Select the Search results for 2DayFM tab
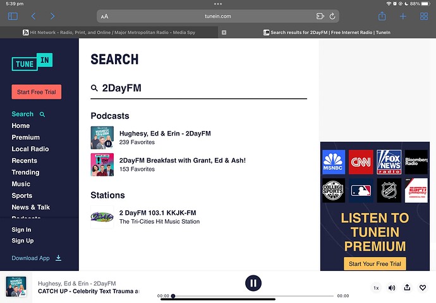The width and height of the screenshot is (436, 303). pos(327,32)
